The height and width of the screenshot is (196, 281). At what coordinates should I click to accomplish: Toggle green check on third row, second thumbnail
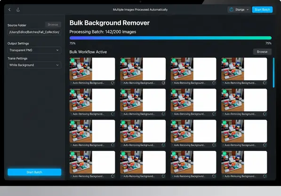[123, 122]
